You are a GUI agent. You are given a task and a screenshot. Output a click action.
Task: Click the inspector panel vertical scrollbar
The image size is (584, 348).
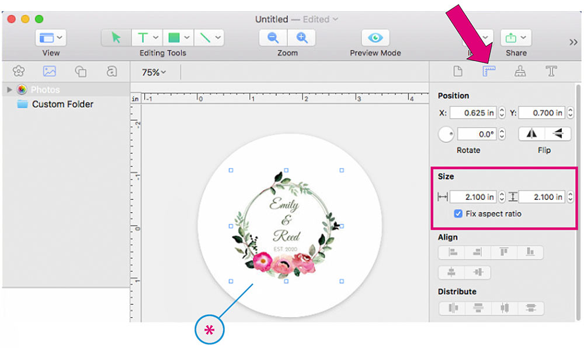(x=578, y=202)
